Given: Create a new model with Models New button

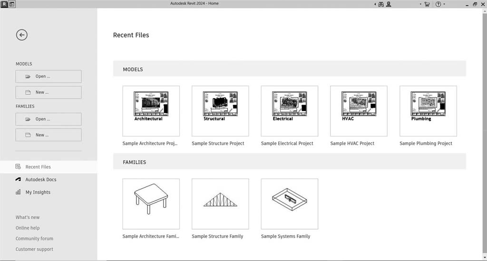Looking at the screenshot, I should (49, 93).
